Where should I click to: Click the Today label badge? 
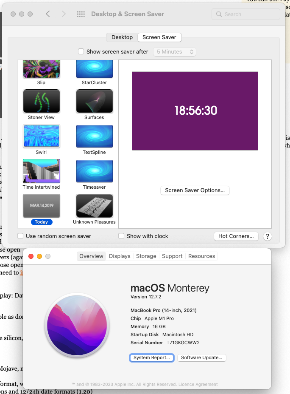click(x=42, y=222)
